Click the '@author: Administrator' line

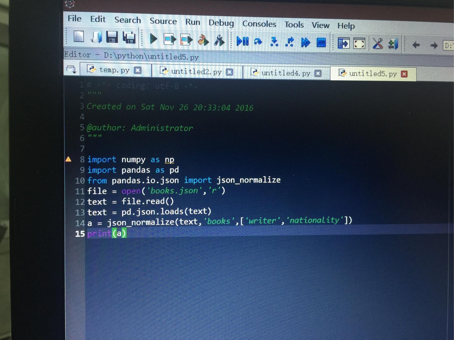140,128
